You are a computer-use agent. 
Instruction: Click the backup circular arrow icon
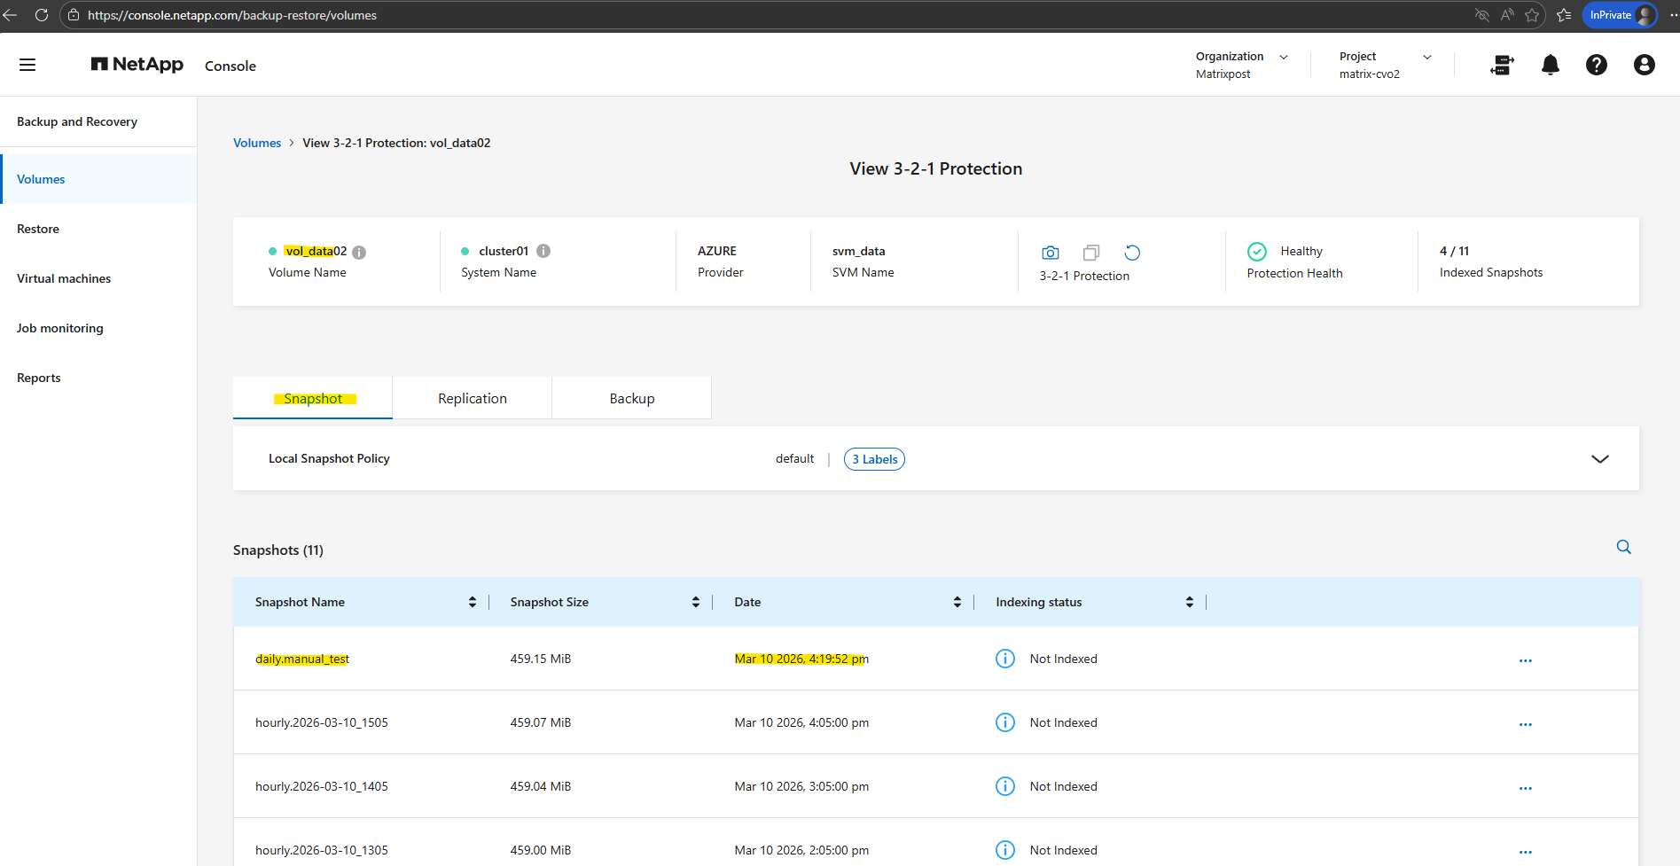1132,253
